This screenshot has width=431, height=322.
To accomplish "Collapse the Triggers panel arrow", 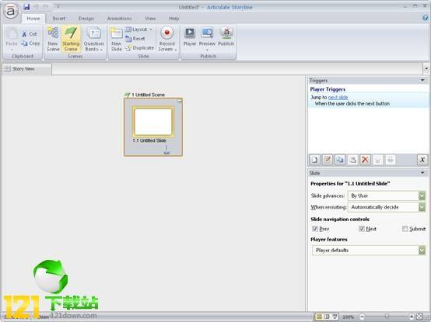I will click(x=422, y=80).
